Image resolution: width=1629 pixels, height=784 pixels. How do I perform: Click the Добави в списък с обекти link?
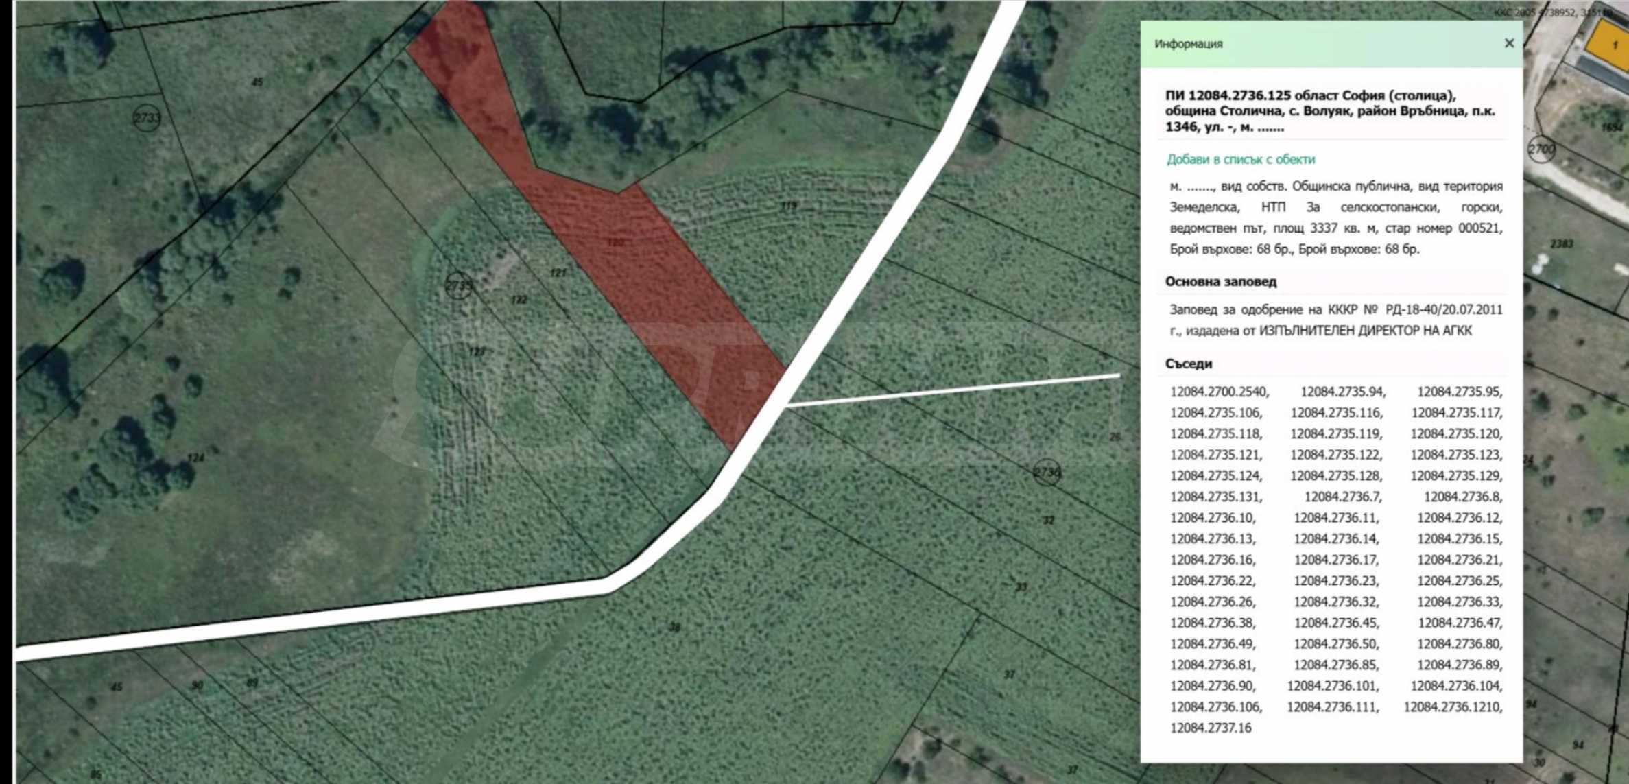coord(1241,159)
